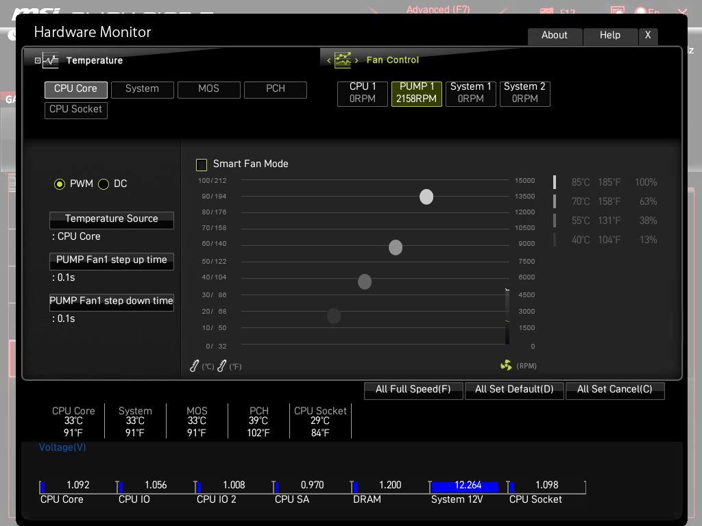702x526 pixels.
Task: Select the PCH temperature tab
Action: pyautogui.click(x=276, y=90)
